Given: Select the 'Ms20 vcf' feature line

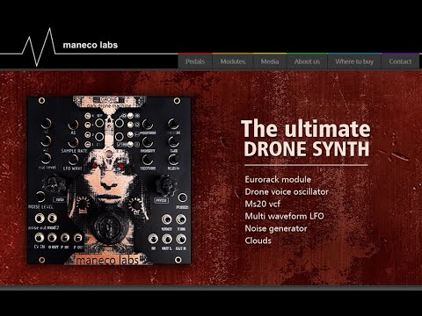Looking at the screenshot, I should click(262, 204).
